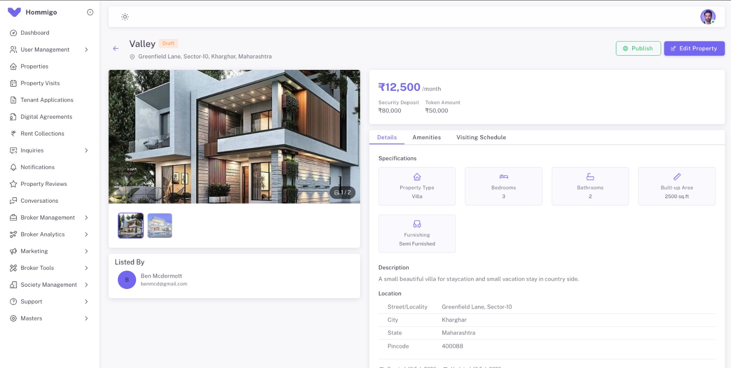The height and width of the screenshot is (368, 731).
Task: Click the Inquiries message icon
Action: point(13,151)
